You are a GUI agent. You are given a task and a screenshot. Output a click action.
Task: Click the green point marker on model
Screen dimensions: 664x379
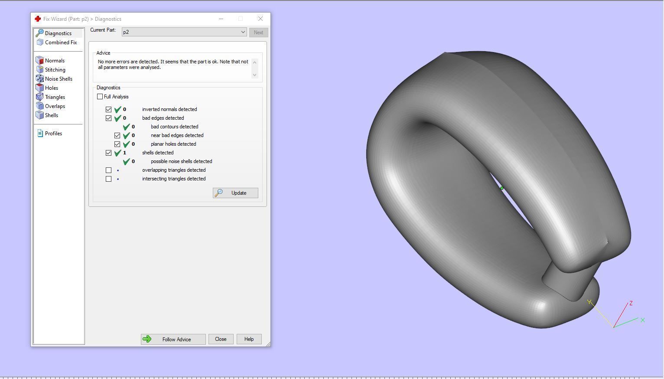(502, 188)
